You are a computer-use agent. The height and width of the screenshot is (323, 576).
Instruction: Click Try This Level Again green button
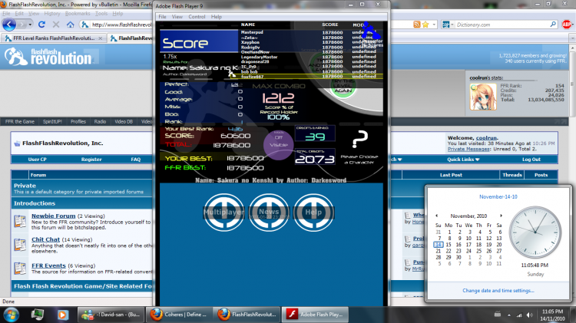[x=343, y=87]
